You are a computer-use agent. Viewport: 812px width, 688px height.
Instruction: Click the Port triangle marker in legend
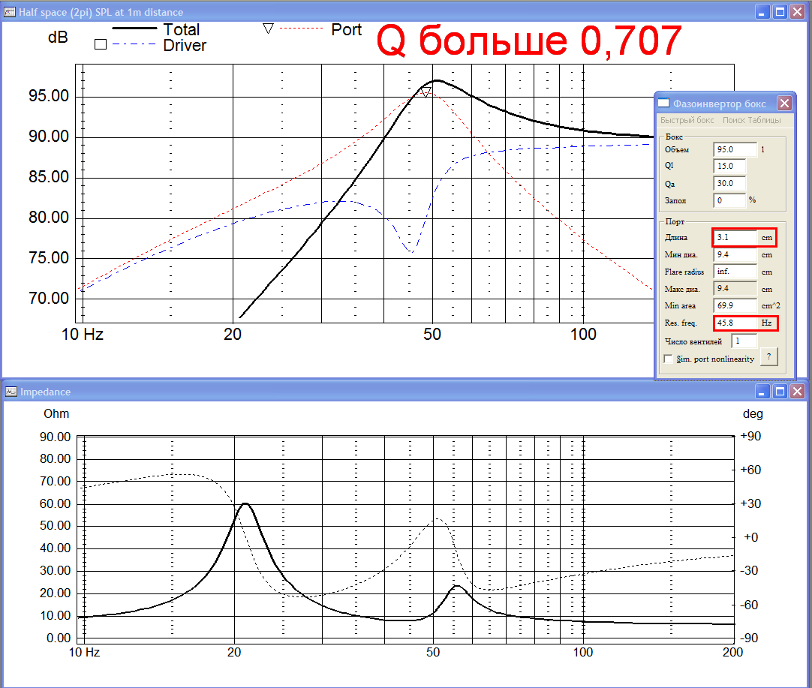tap(268, 29)
